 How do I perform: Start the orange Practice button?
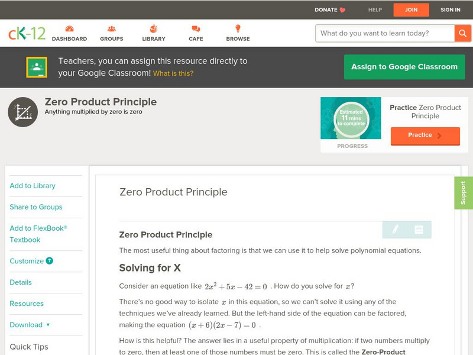[425, 135]
